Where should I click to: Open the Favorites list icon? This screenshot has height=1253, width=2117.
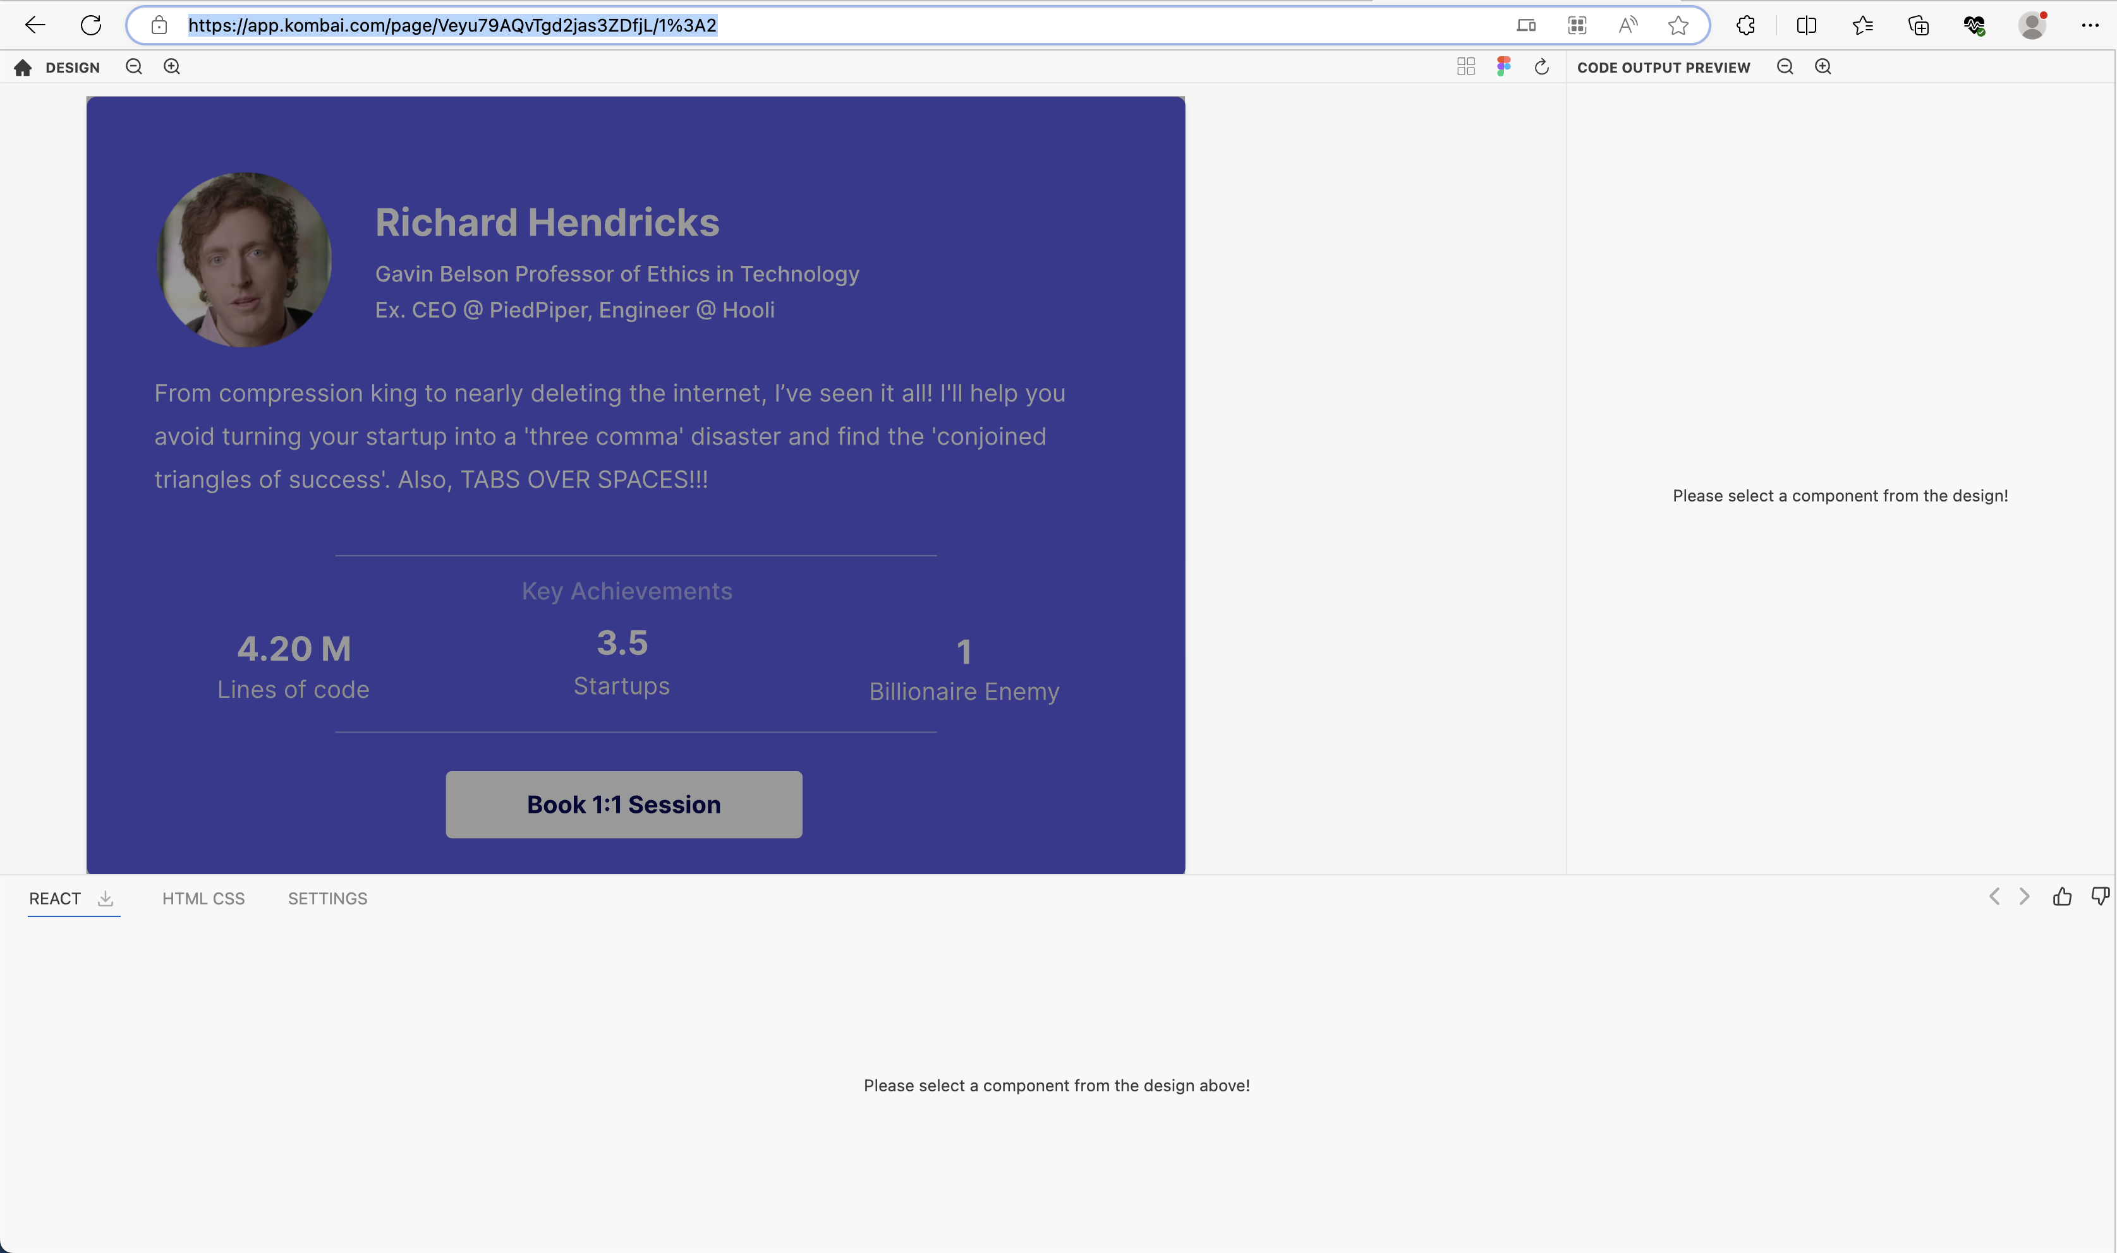(x=1863, y=25)
